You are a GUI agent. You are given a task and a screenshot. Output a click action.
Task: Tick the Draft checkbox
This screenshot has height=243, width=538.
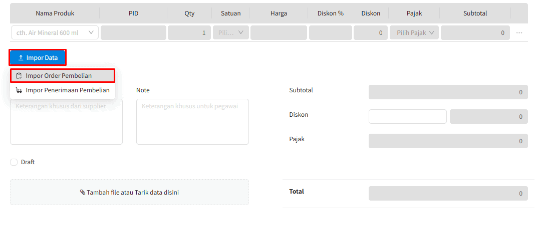pos(14,162)
